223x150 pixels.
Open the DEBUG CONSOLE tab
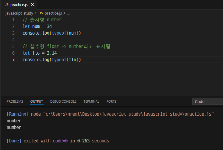63,101
